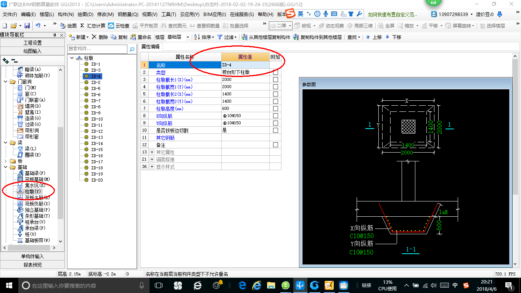Viewport: 521px width, 293px height.
Task: Click 查看钢筋量 toolbar item
Action: (205, 26)
